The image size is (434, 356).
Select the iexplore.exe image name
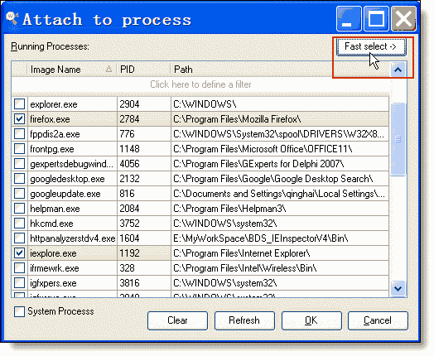pyautogui.click(x=53, y=253)
